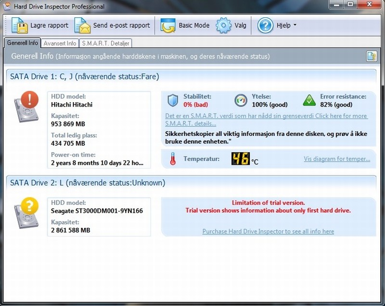Click the Ytelse gauge icon

coord(241,100)
